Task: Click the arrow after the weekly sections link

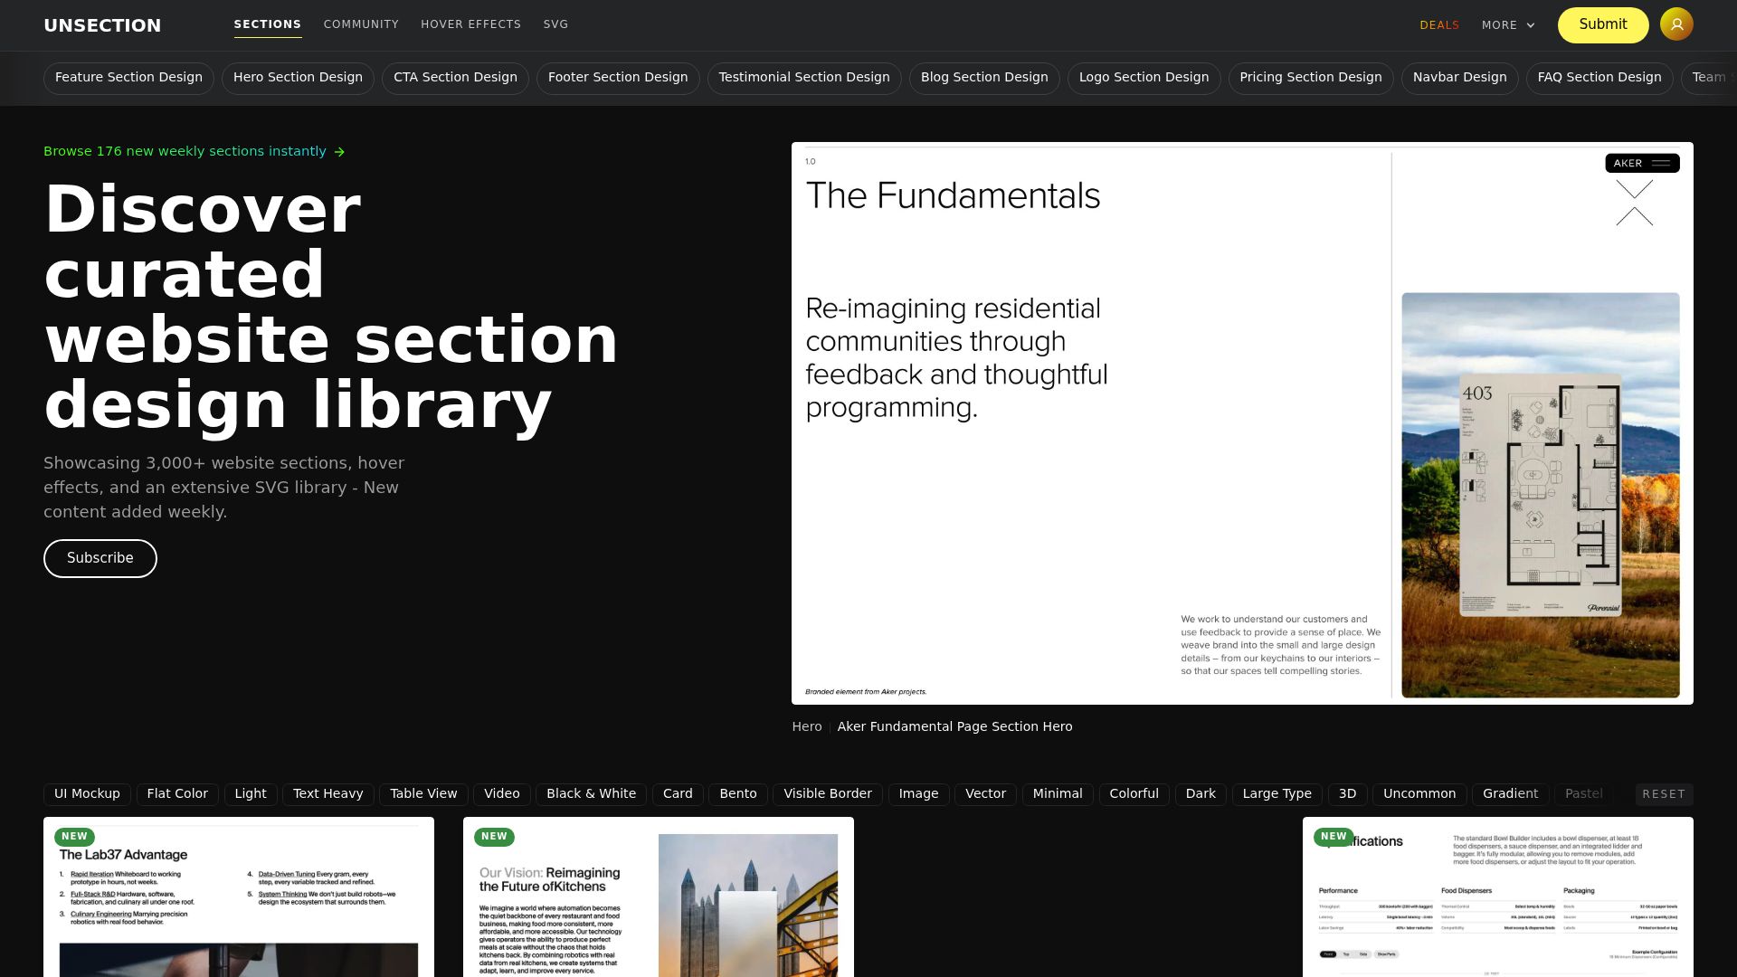Action: pos(339,152)
